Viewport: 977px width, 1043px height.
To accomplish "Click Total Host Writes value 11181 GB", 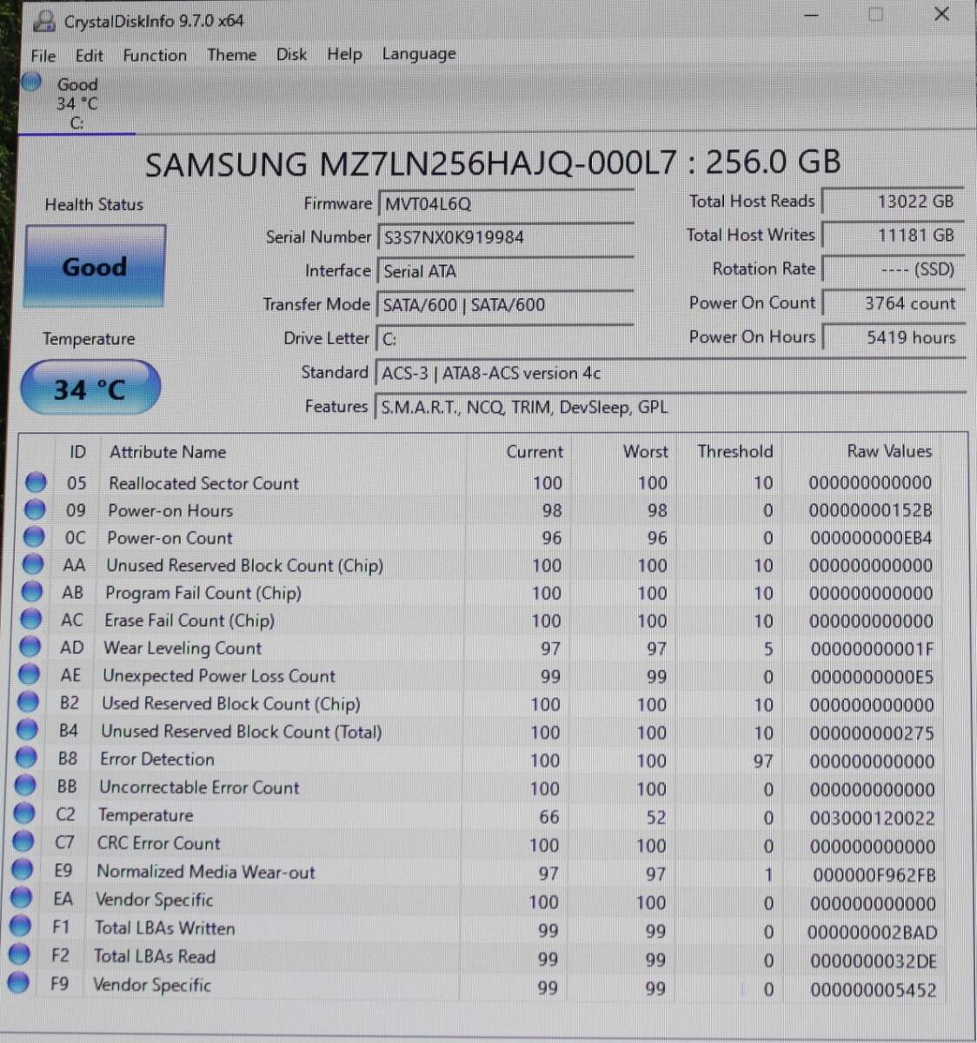I will coord(893,236).
